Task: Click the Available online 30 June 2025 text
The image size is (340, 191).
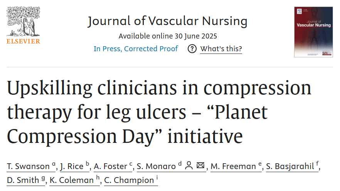Action: 168,36
